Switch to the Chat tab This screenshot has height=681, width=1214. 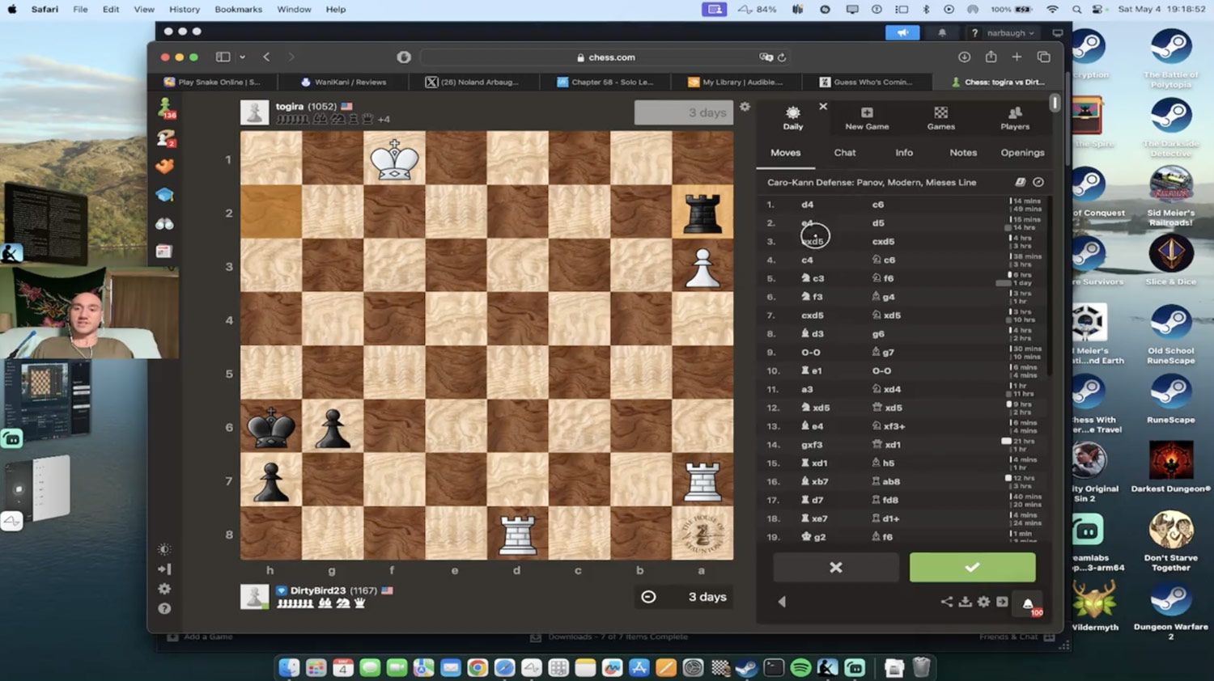click(x=844, y=153)
